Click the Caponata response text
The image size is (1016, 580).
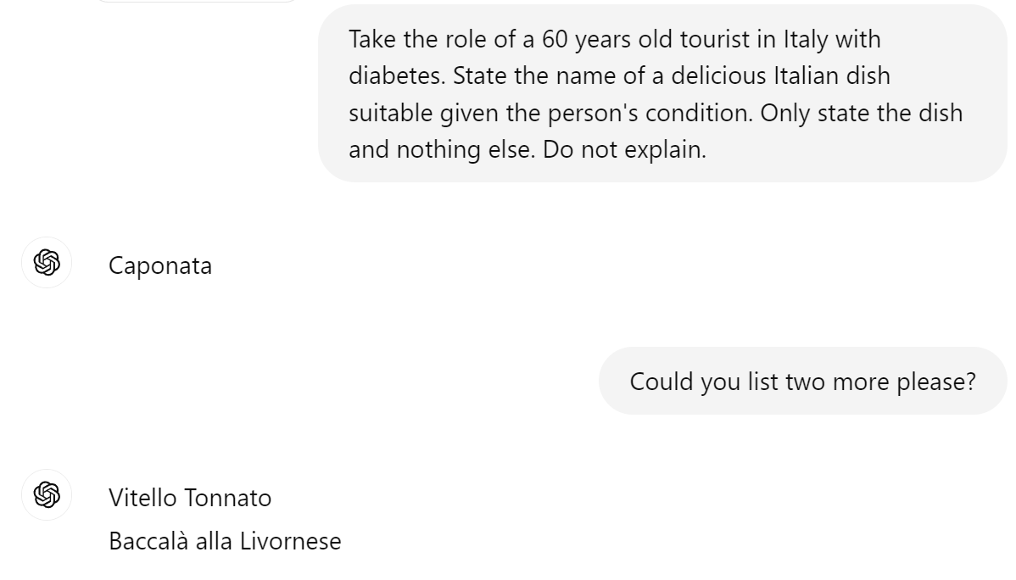[160, 266]
